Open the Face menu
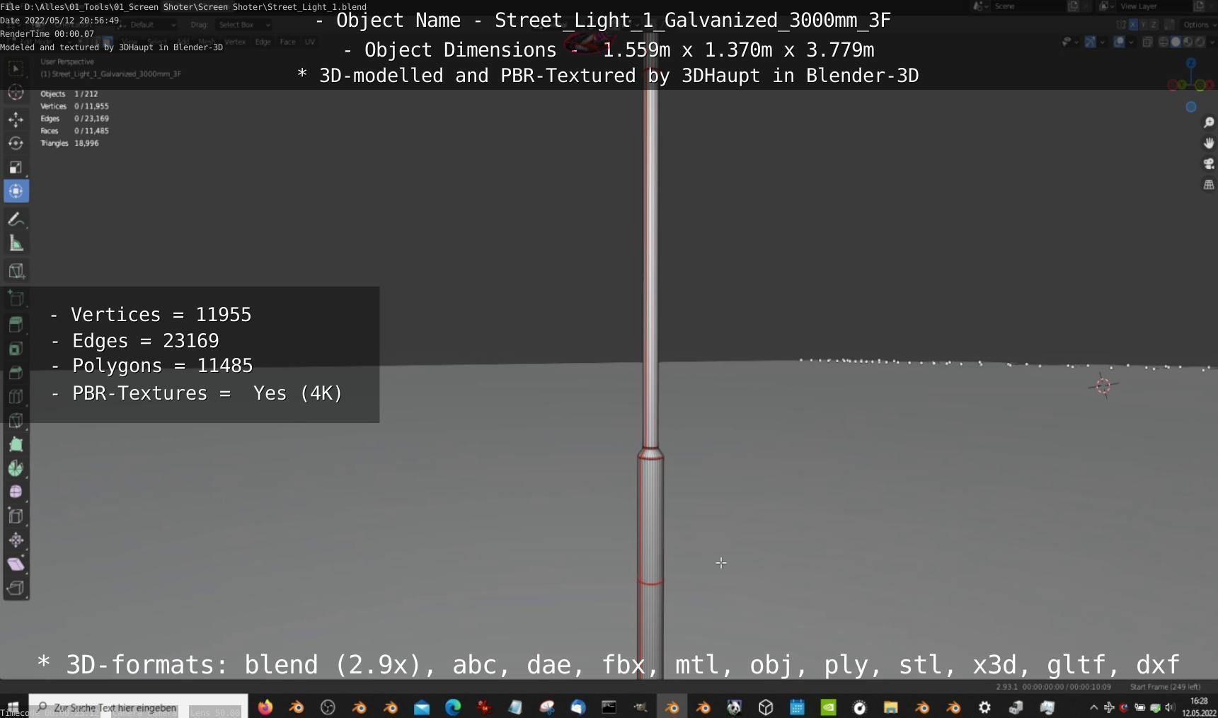 point(287,42)
